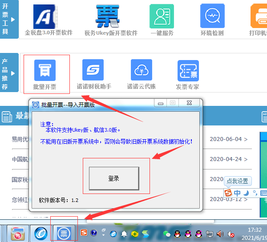
Task: Click the 本软件支持Ukey版、航信3.0版 line
Action: click(x=83, y=130)
